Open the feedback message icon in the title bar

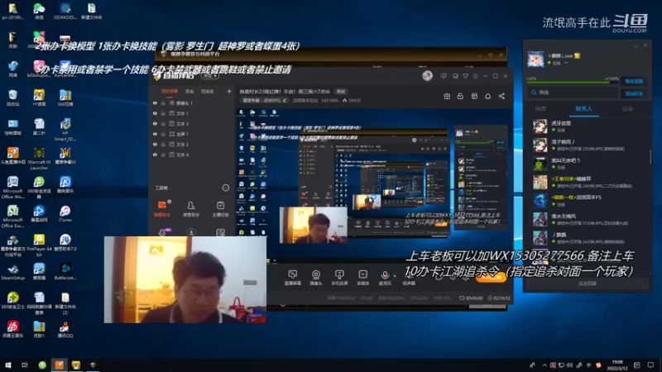[x=444, y=76]
